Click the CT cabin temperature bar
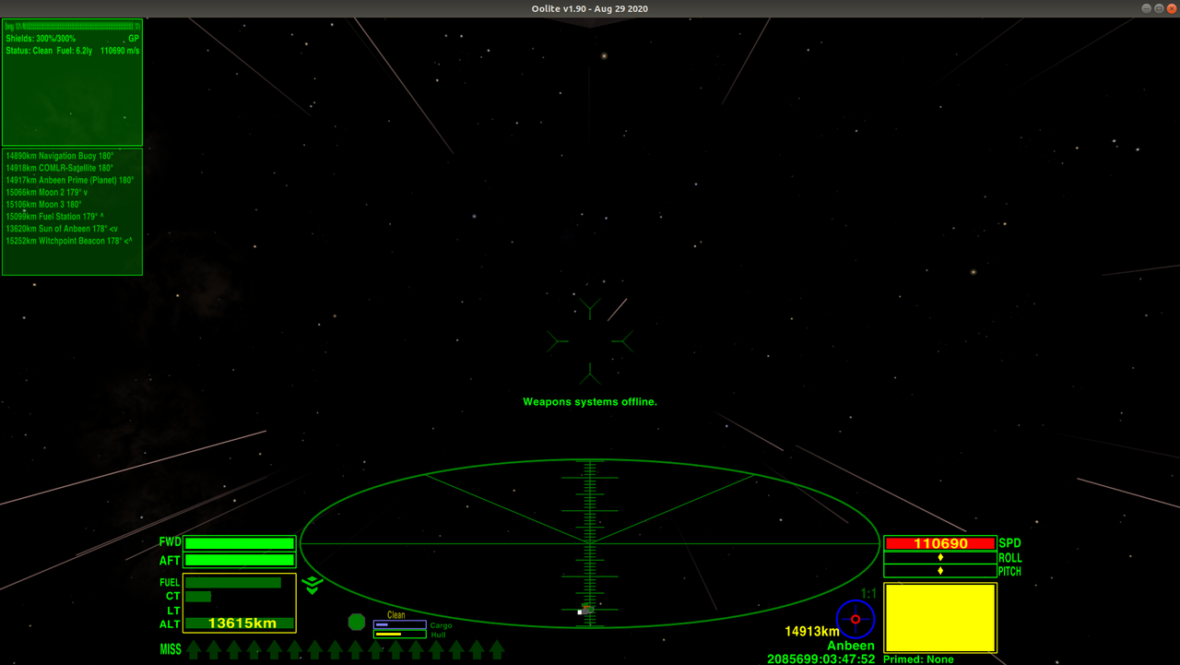Viewport: 1180px width, 665px height. (x=198, y=597)
